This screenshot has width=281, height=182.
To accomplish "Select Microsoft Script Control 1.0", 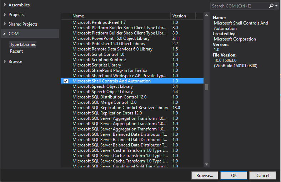I will coord(132,54).
